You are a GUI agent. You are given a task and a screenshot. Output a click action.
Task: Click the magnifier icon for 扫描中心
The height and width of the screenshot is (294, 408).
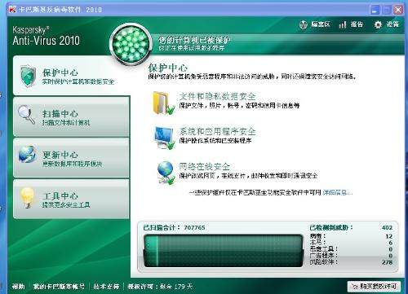pyautogui.click(x=26, y=115)
